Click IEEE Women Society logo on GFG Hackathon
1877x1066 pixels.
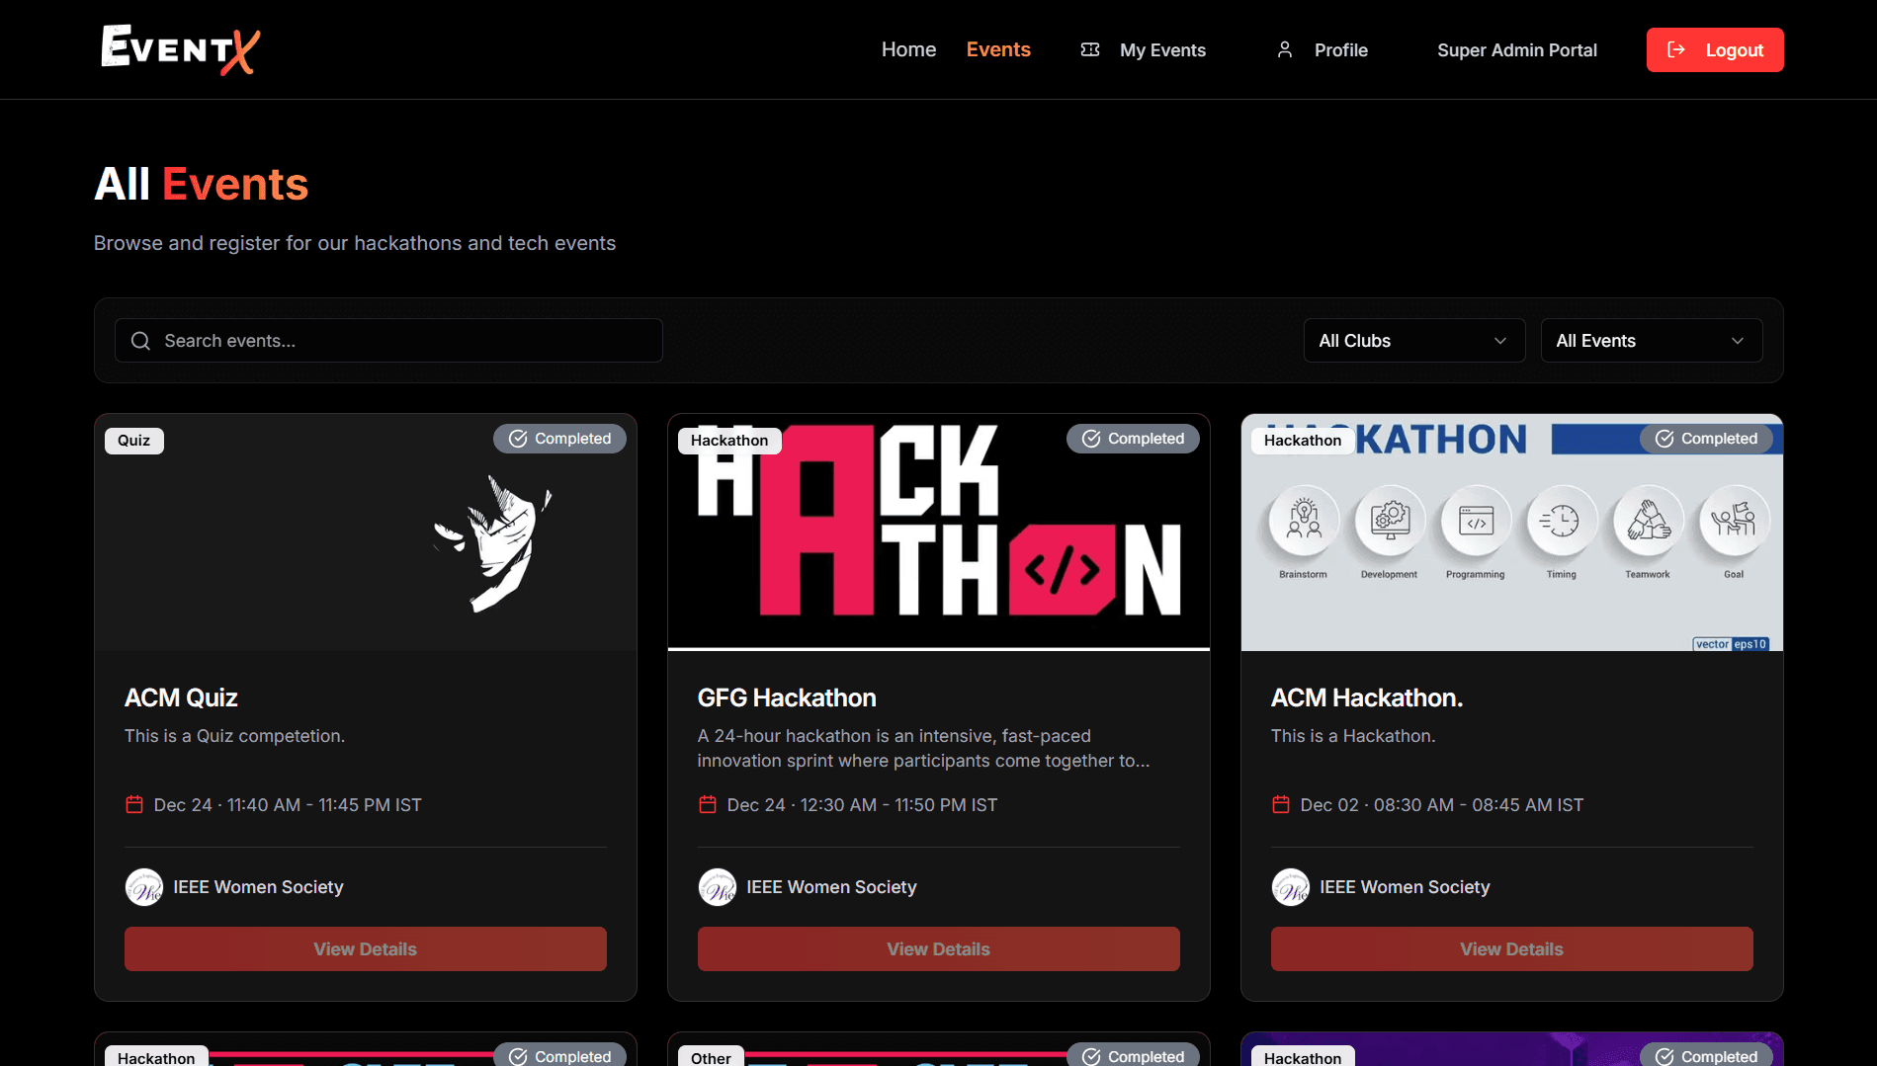[718, 887]
